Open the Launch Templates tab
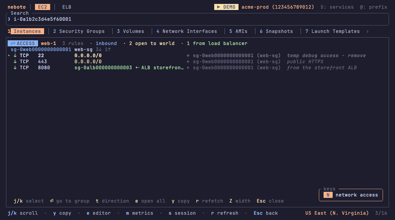 coord(332,31)
